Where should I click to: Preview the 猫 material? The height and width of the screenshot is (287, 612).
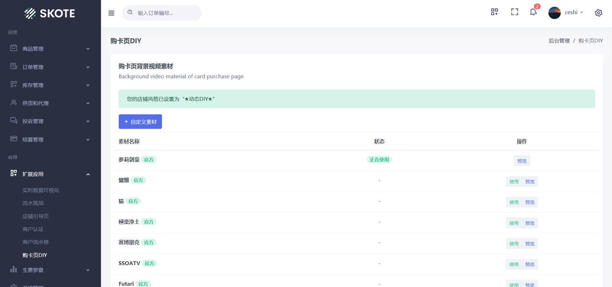coord(530,202)
